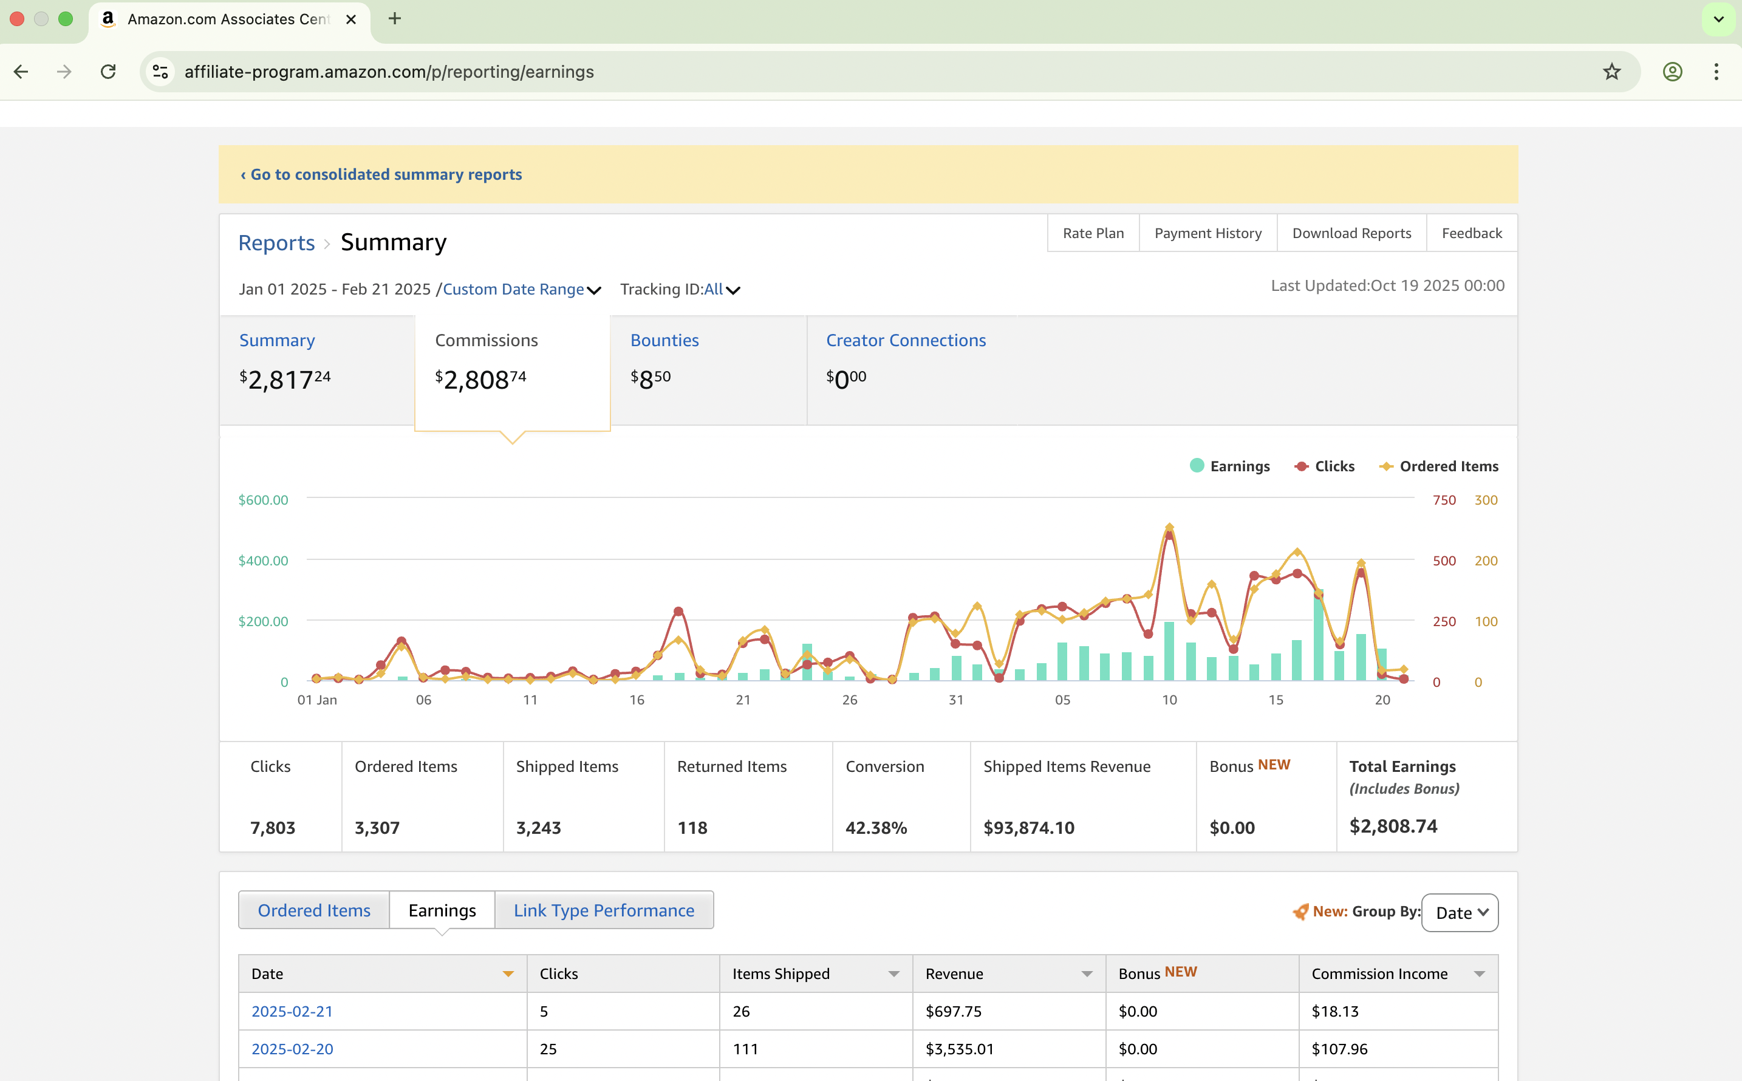
Task: Open the browser profile icon
Action: pyautogui.click(x=1672, y=72)
